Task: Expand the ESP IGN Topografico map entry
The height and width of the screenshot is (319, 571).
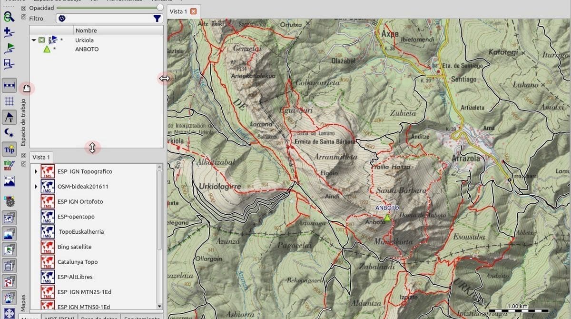Action: click(x=36, y=171)
